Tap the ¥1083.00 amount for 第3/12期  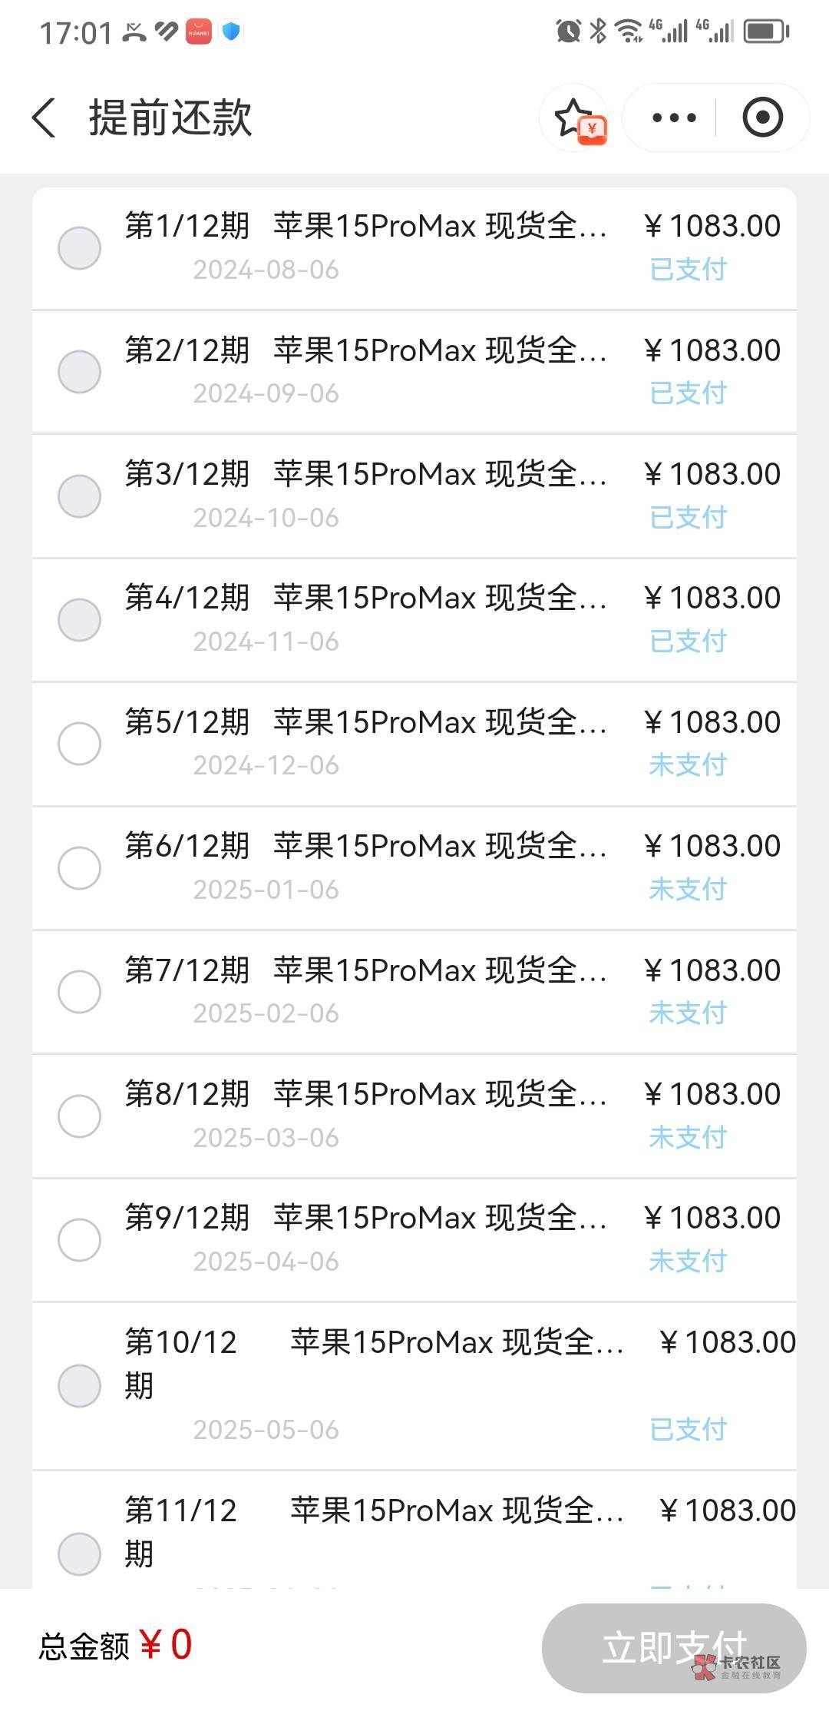(x=712, y=474)
